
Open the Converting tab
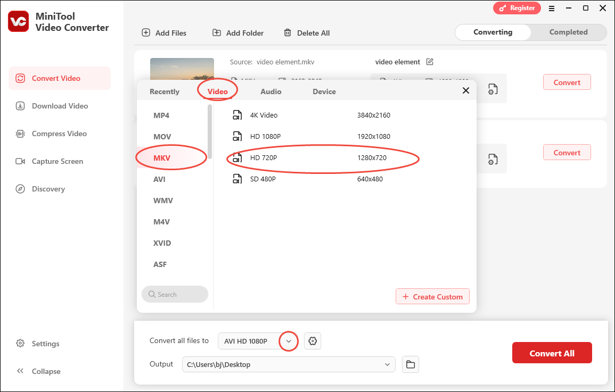pos(493,32)
